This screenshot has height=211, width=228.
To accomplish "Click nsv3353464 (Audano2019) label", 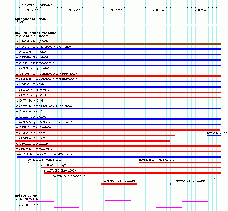I will point(119,181).
